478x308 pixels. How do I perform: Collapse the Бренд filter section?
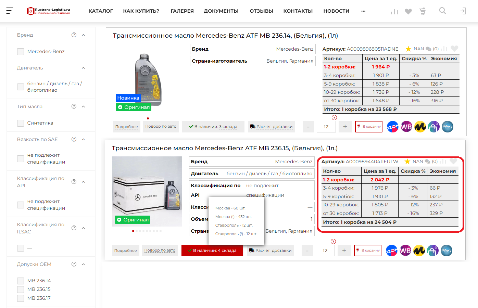(83, 35)
